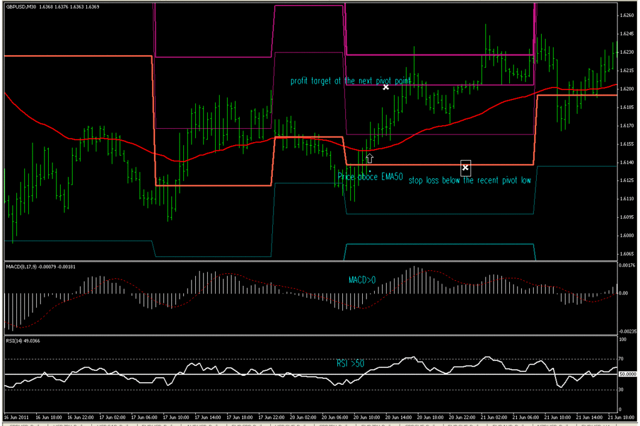Click the -0.00235 value on the MACD scale
Image resolution: width=640 pixels, height=426 pixels.
point(627,332)
